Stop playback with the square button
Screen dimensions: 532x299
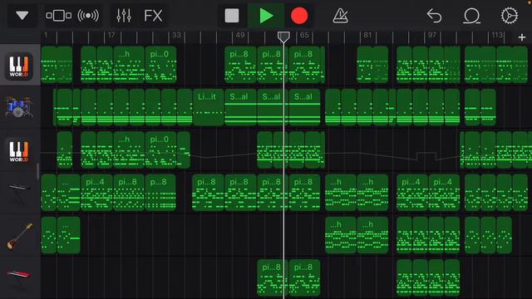point(232,16)
